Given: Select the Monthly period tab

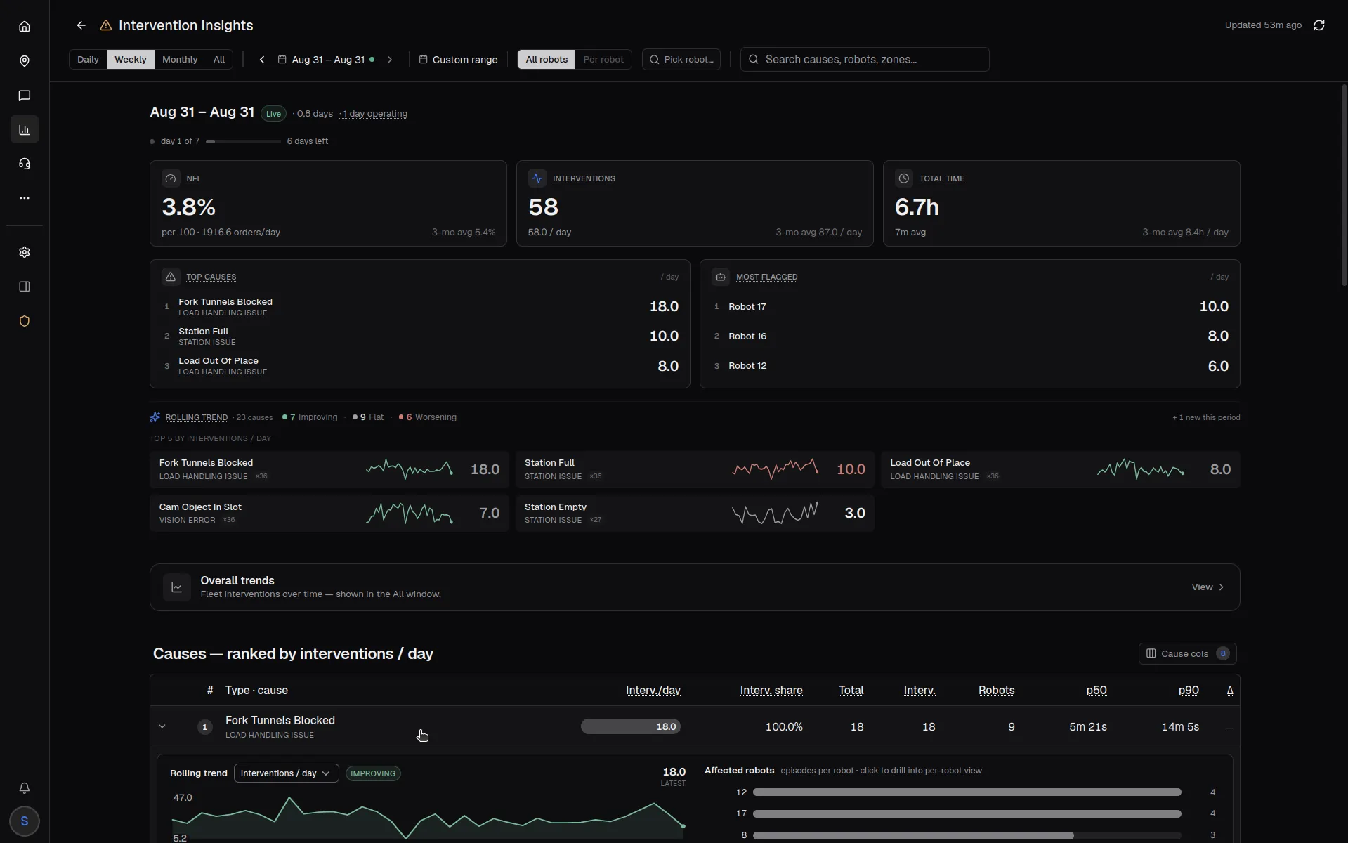Looking at the screenshot, I should [x=180, y=60].
